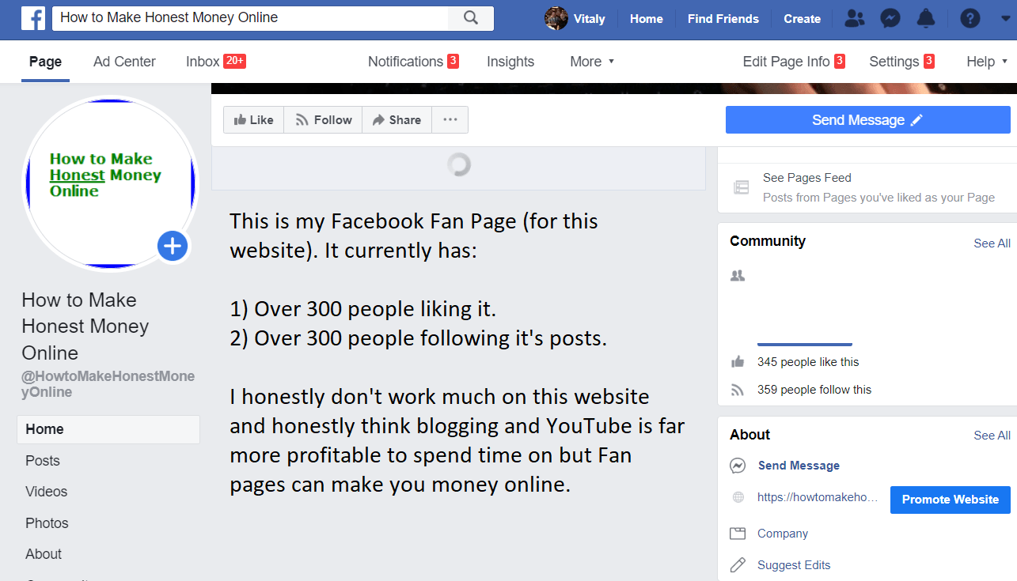Open the notifications bell icon
Viewport: 1017px width, 581px height.
click(925, 18)
